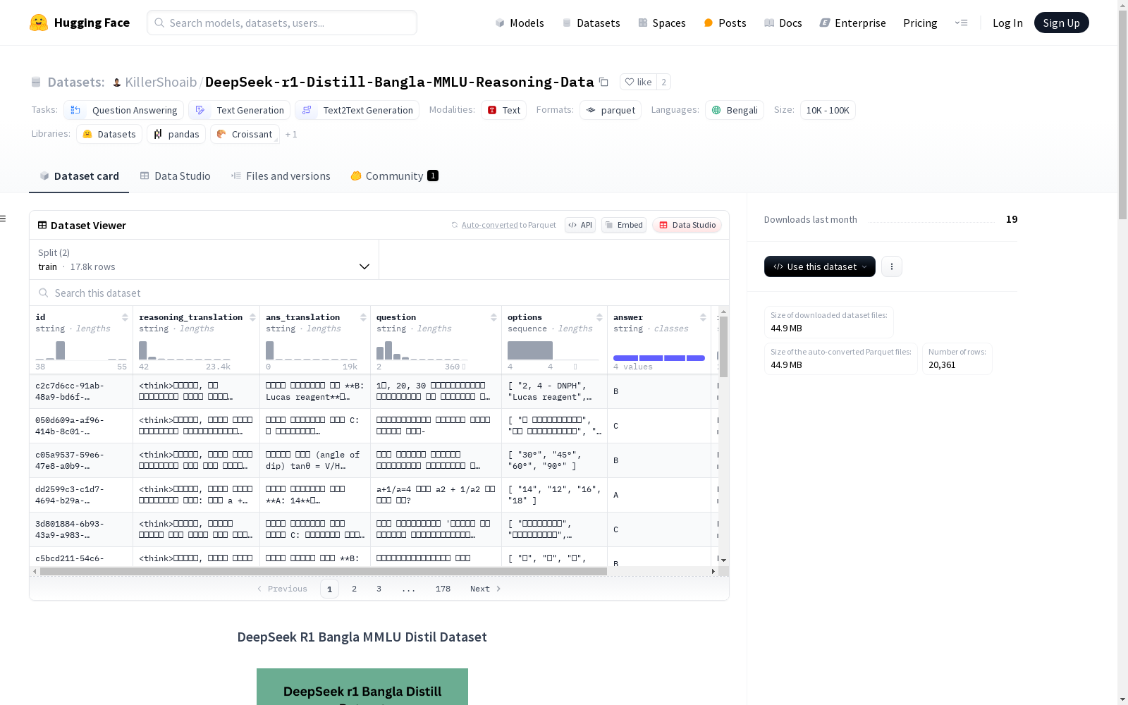The image size is (1128, 705).
Task: Click the options cell with 30°, 45°
Action: (554, 460)
